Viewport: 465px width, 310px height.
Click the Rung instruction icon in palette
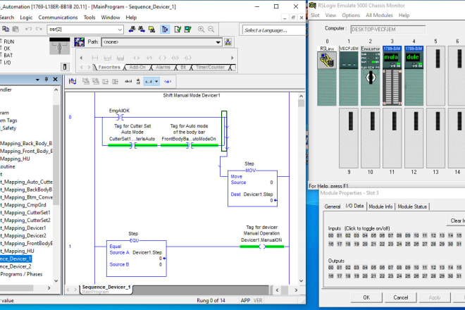click(x=95, y=58)
